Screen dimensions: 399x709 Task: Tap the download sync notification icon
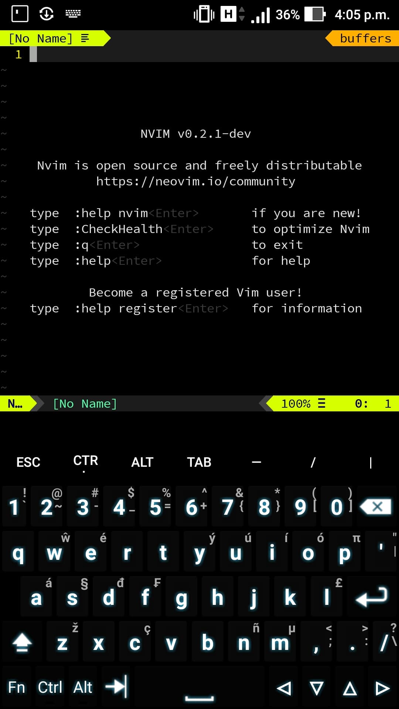[47, 14]
